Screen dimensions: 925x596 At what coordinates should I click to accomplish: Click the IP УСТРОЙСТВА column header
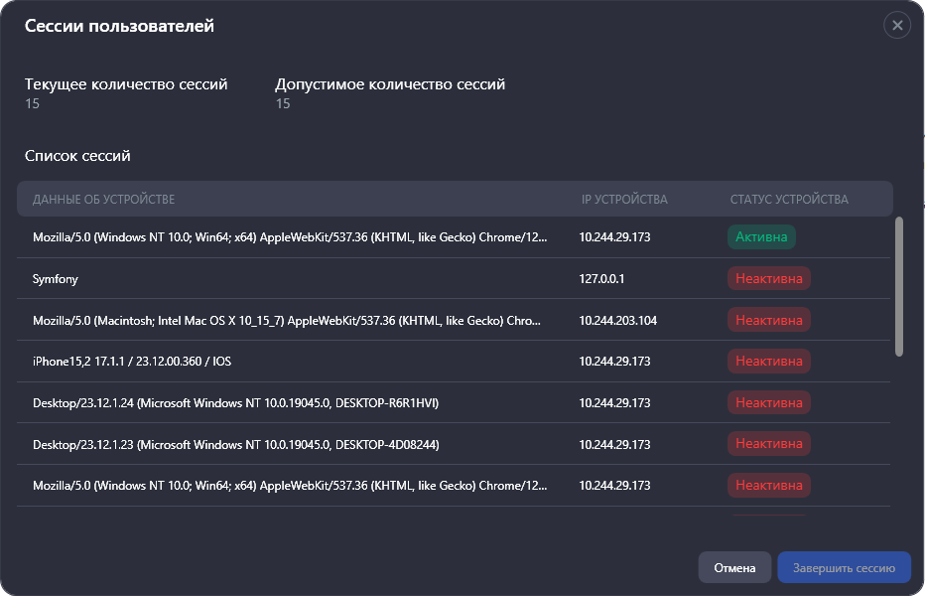point(624,200)
